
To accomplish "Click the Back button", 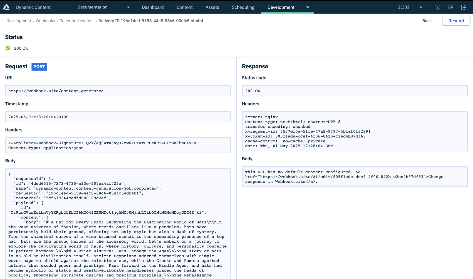I will [x=427, y=21].
